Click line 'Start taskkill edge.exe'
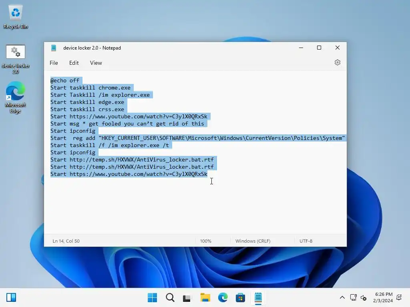 pos(87,102)
